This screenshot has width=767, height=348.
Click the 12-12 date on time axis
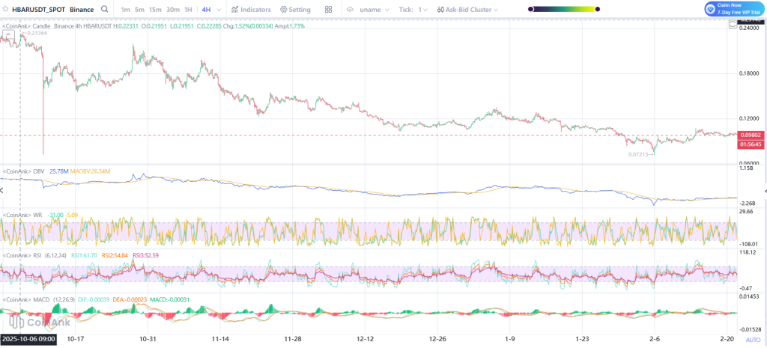(x=366, y=339)
